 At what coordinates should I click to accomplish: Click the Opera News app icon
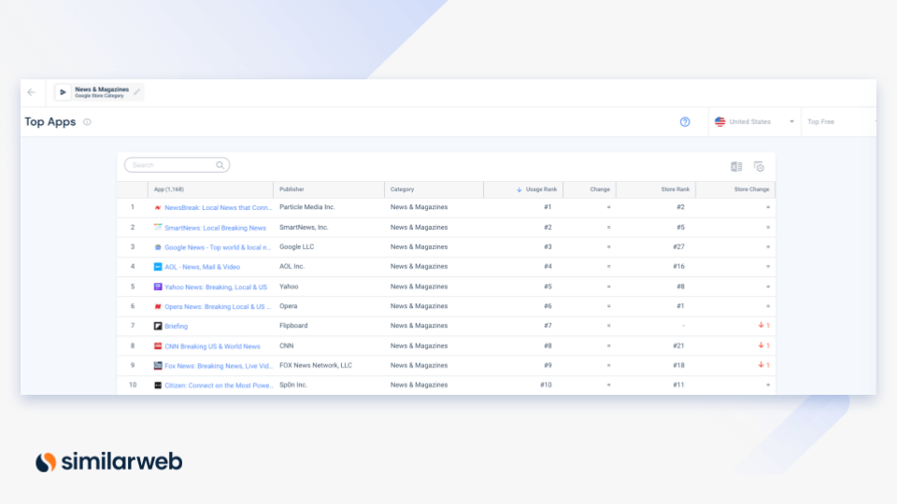(158, 306)
